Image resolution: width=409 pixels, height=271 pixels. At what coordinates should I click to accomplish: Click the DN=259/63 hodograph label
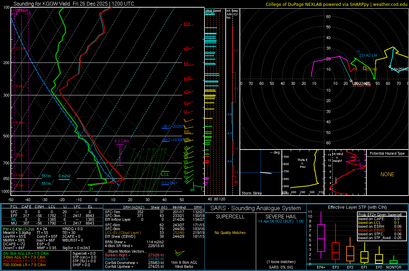click(400, 69)
